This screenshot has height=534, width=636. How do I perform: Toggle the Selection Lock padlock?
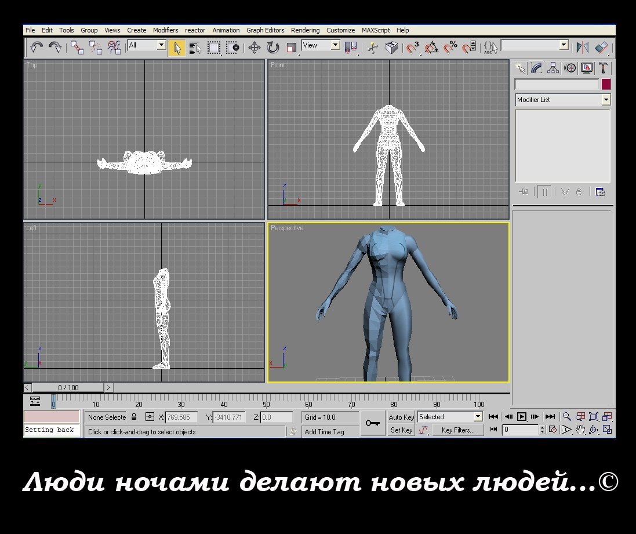tap(135, 417)
